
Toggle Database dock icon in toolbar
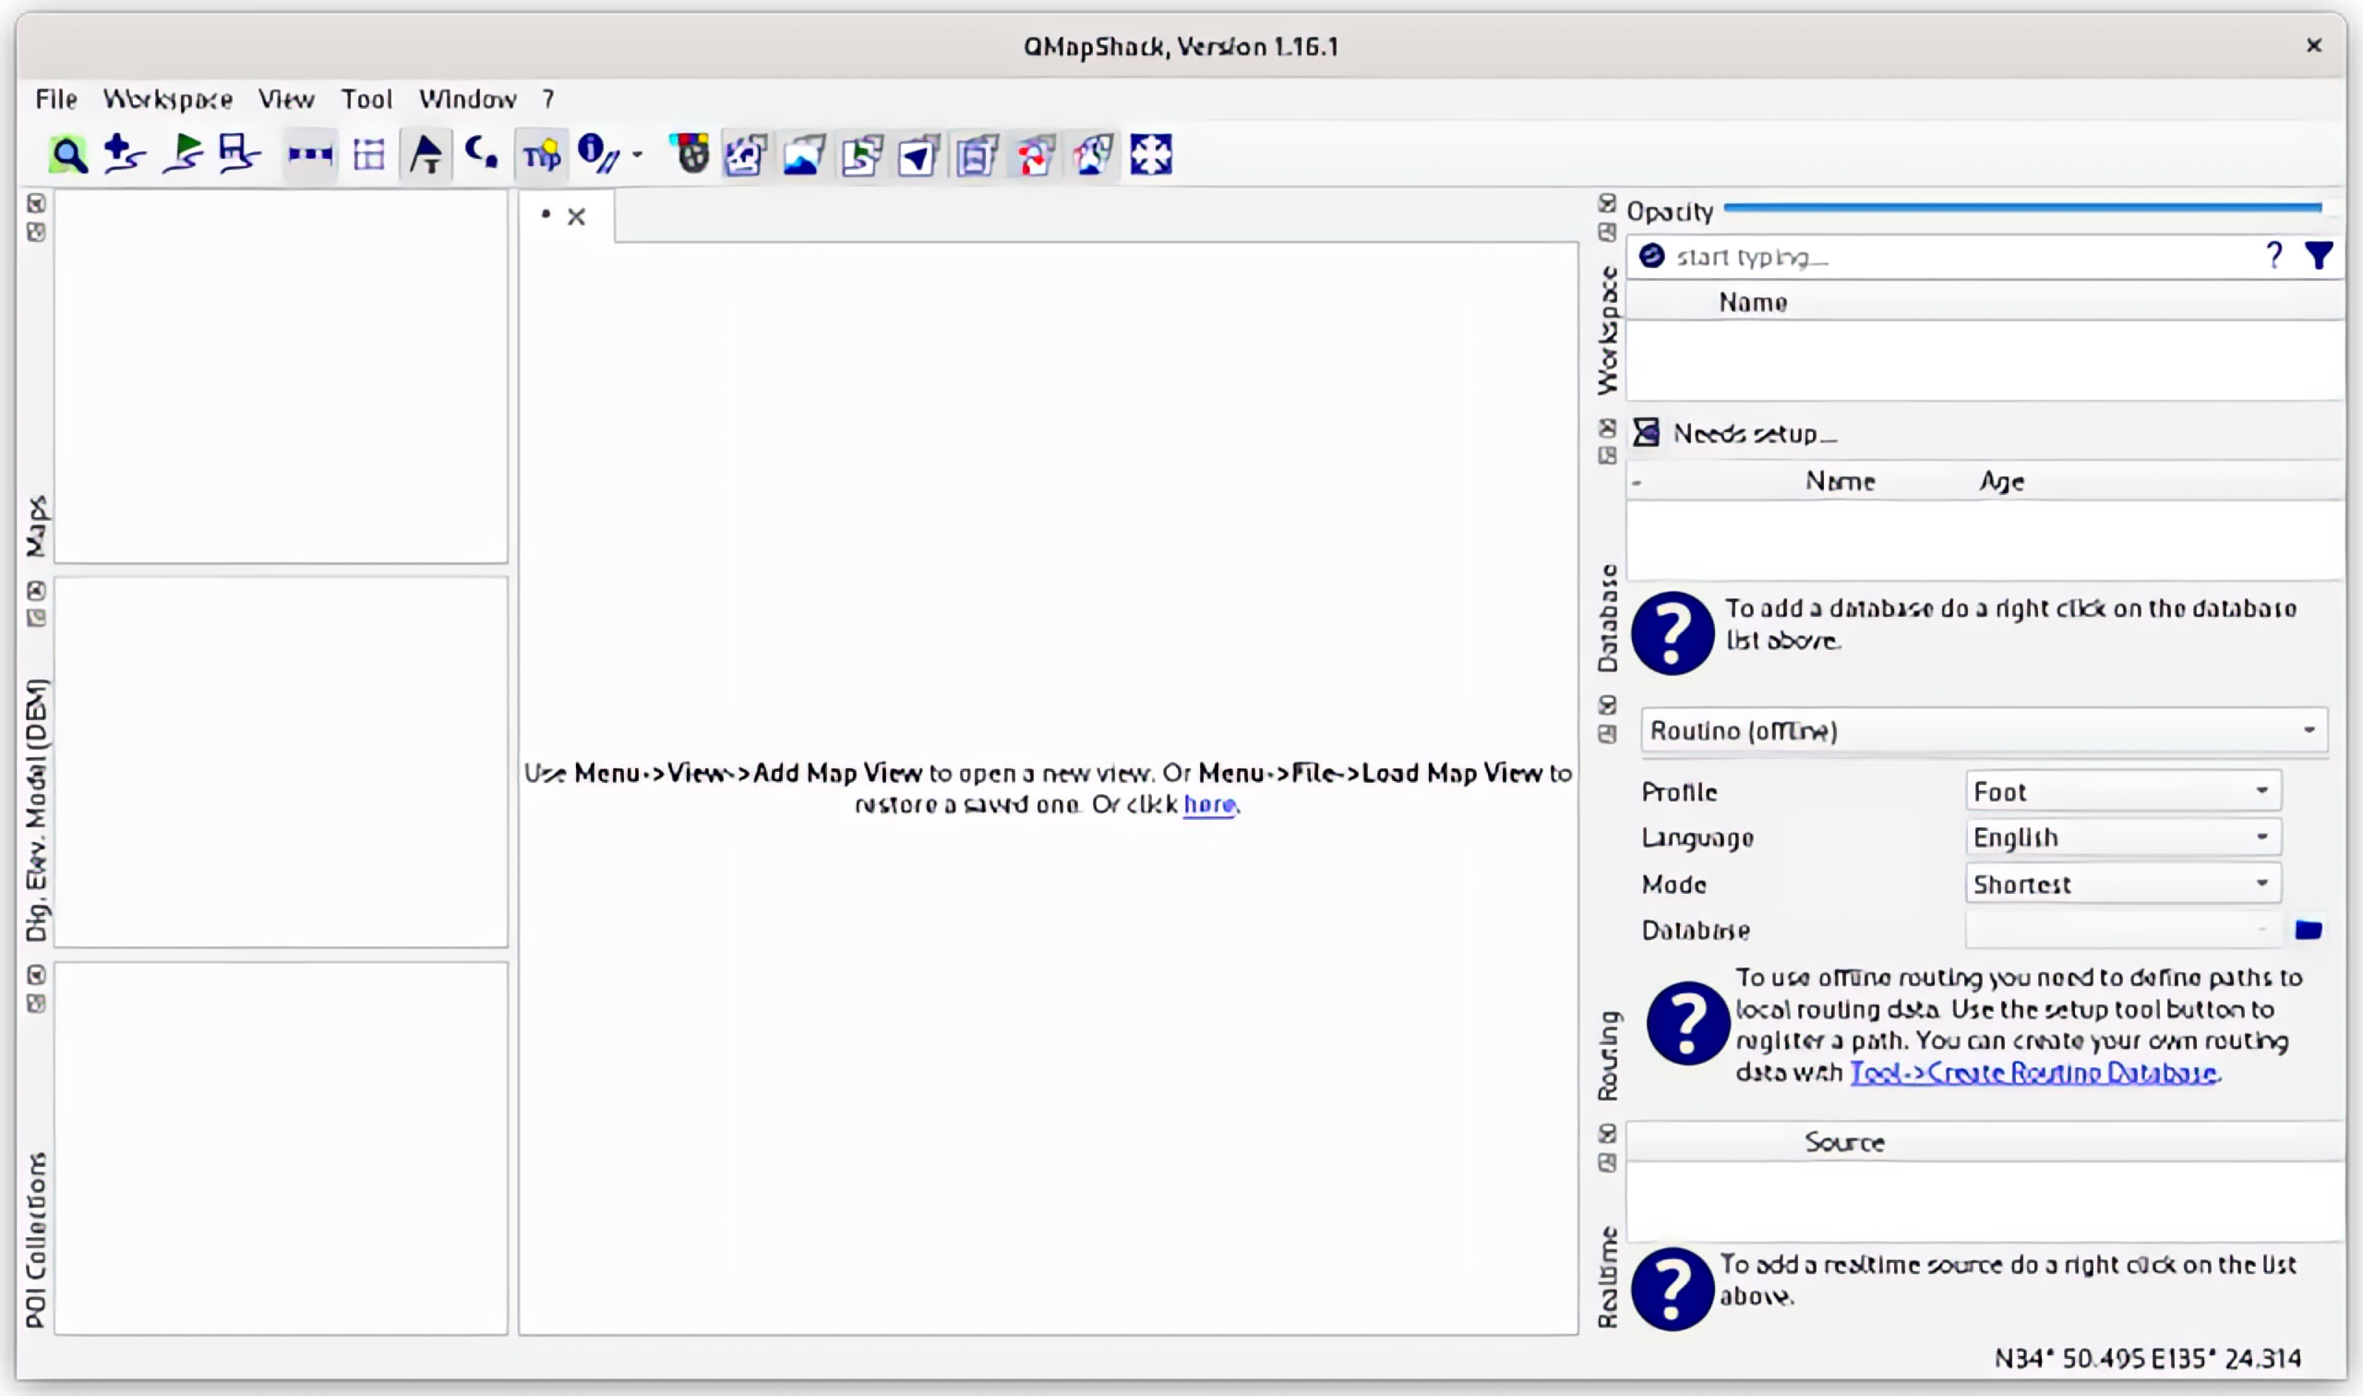click(977, 154)
